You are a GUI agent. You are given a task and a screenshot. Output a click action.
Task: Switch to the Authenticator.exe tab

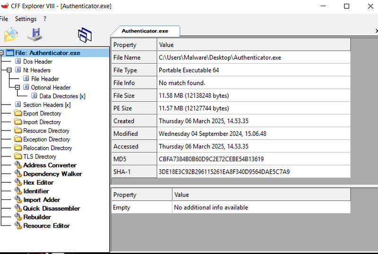tap(145, 31)
